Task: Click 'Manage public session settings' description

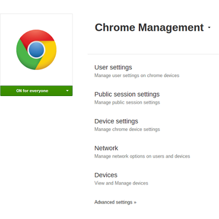Action: click(127, 102)
